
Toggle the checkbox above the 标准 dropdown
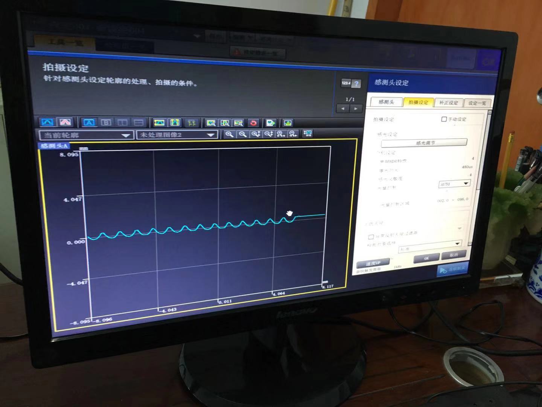[371, 237]
